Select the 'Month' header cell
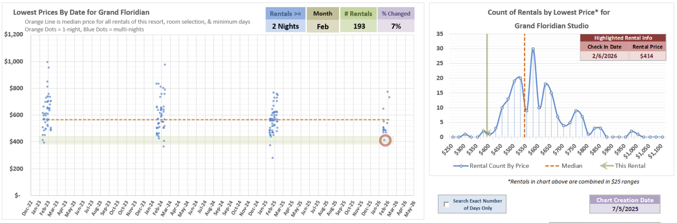This screenshot has height=223, width=677. tap(323, 14)
